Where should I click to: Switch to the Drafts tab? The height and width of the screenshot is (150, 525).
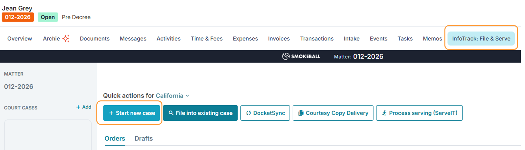pyautogui.click(x=144, y=138)
